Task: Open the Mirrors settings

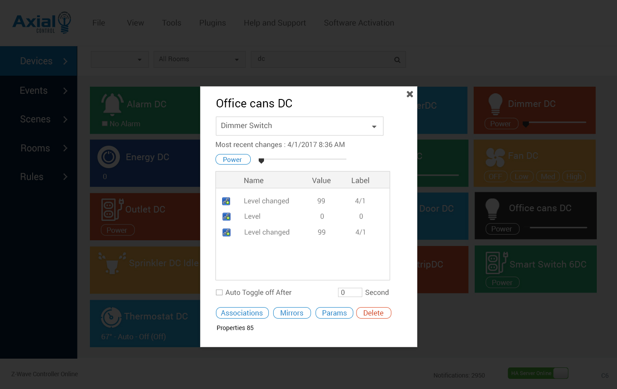Action: [292, 313]
